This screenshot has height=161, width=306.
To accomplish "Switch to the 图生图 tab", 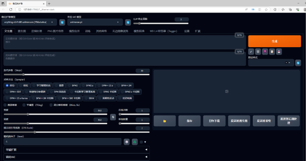I will [x=22, y=31].
